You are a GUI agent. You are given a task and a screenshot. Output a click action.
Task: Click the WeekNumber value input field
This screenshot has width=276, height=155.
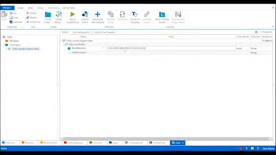(171, 48)
